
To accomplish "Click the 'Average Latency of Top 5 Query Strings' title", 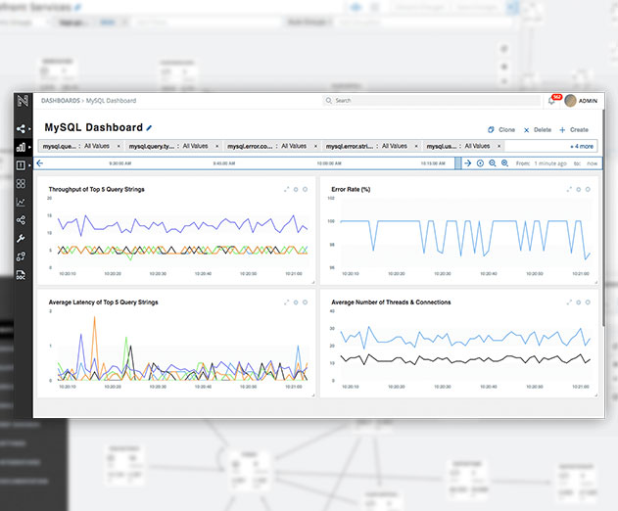I will (103, 302).
